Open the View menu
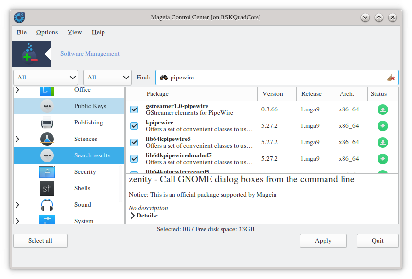This screenshot has width=412, height=279. point(75,32)
